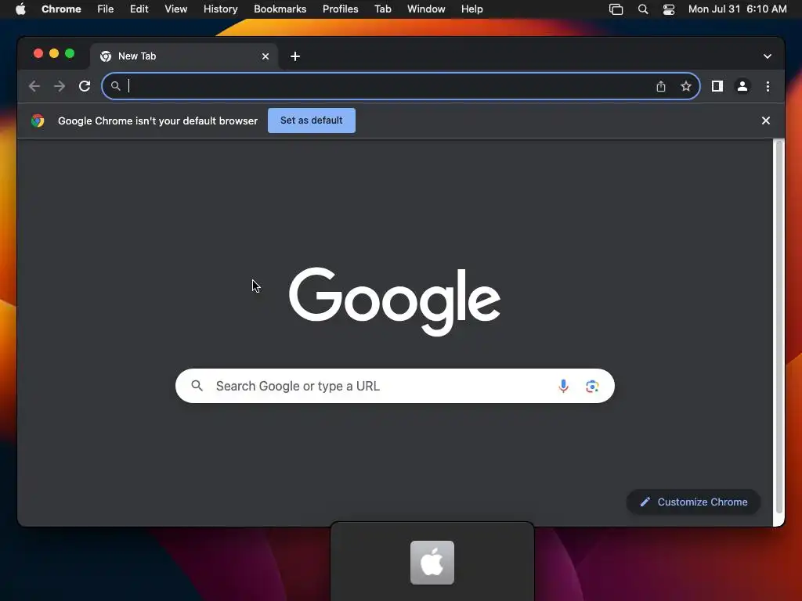The height and width of the screenshot is (601, 802).
Task: Open the Tab menu
Action: (382, 9)
